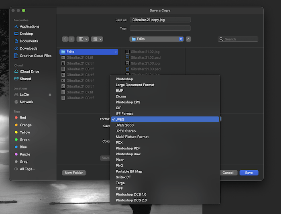This screenshot has height=214, width=281.
Task: Open Creative Cloud Files location
Action: point(35,56)
